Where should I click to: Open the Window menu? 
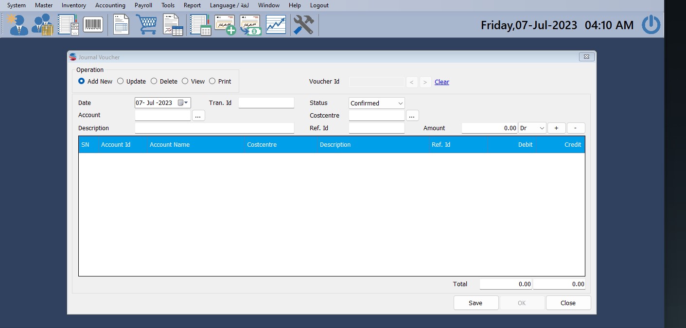pyautogui.click(x=269, y=5)
